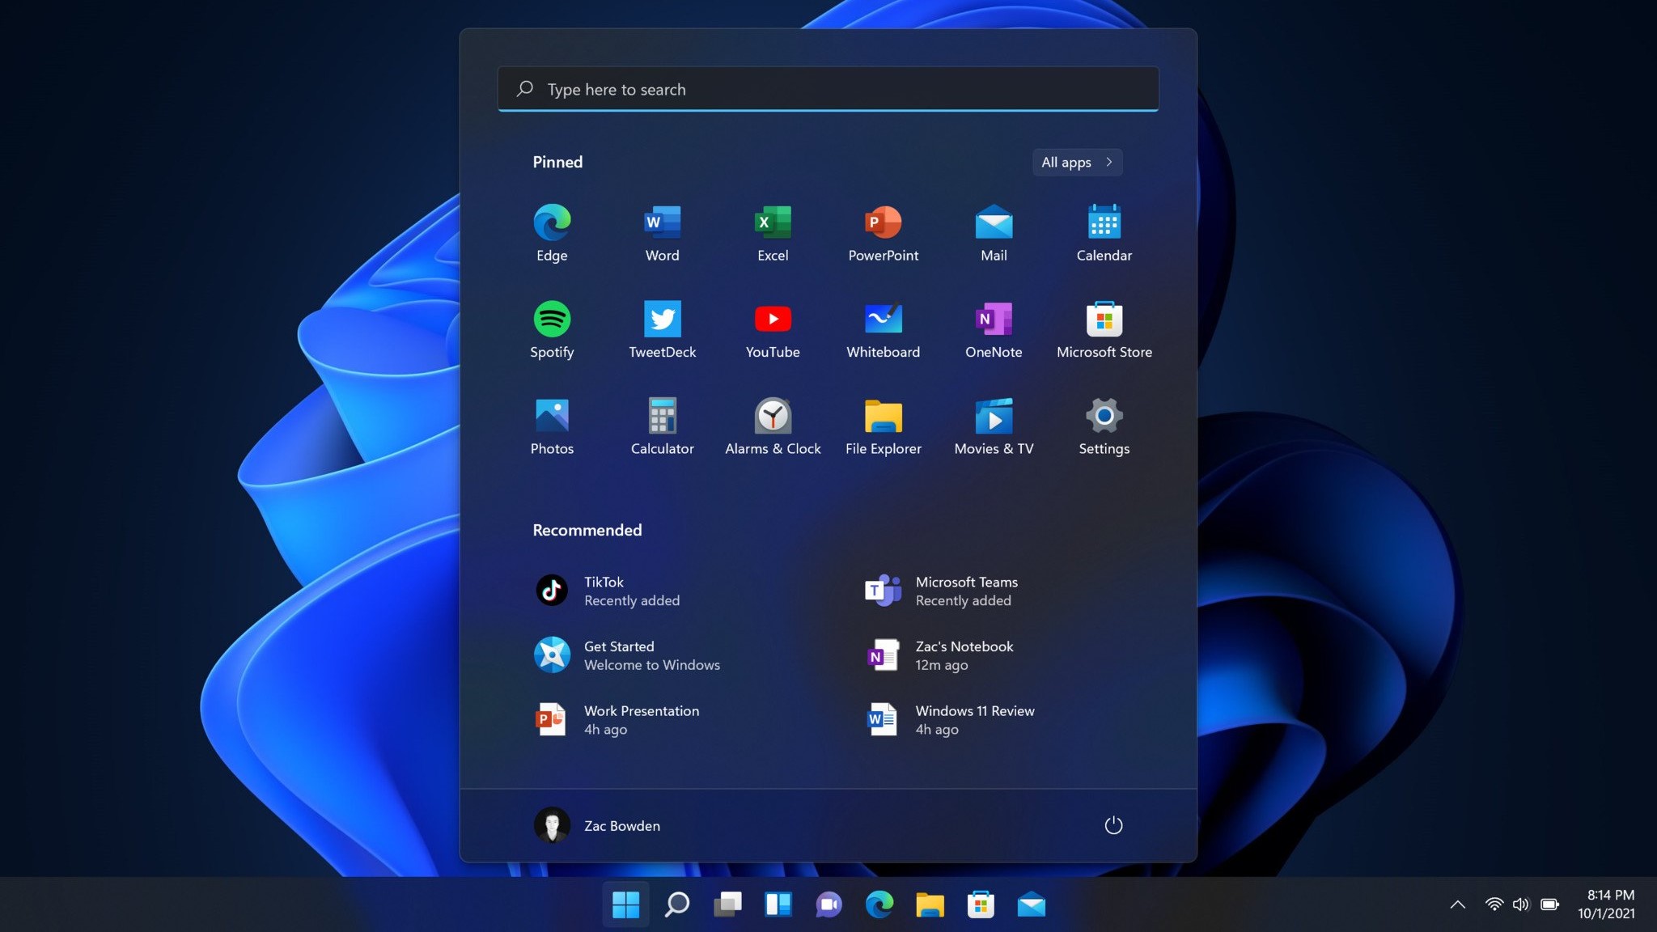Screen dimensions: 1657x932
Task: Expand the All apps list
Action: pos(1077,162)
